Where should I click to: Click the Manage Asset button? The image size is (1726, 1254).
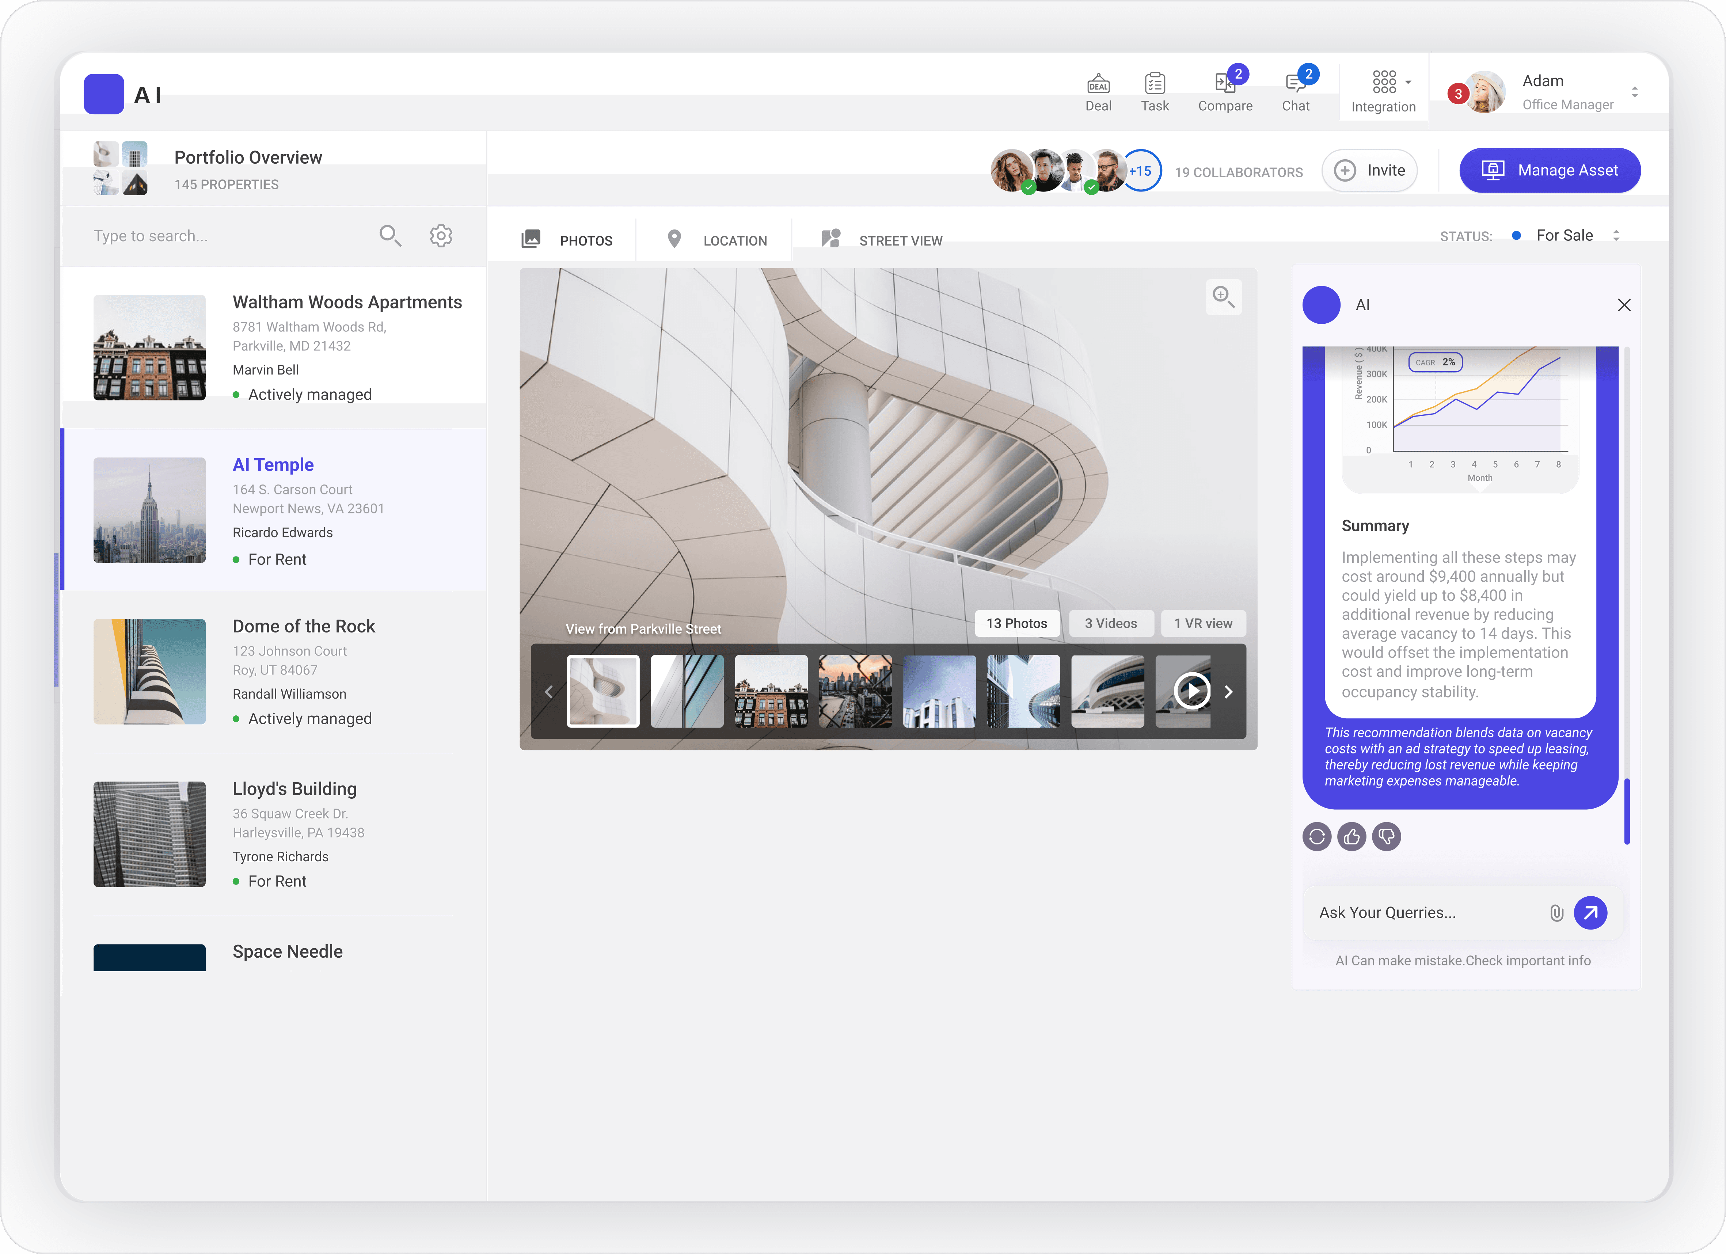pos(1550,170)
